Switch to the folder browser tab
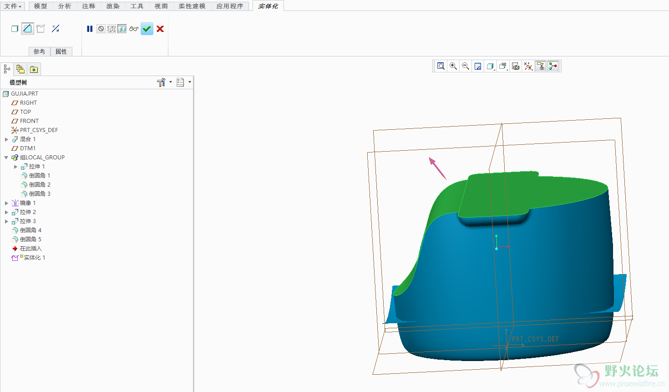Viewport: 669px width, 392px height. [20, 69]
